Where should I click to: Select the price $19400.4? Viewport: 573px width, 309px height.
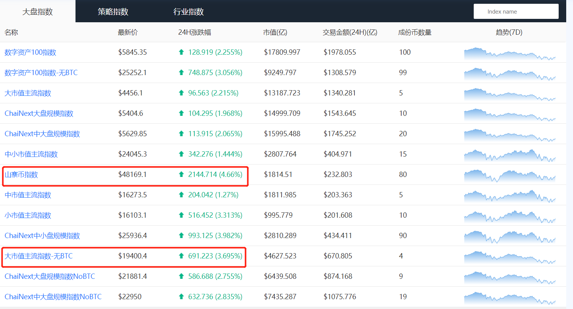[x=132, y=256]
